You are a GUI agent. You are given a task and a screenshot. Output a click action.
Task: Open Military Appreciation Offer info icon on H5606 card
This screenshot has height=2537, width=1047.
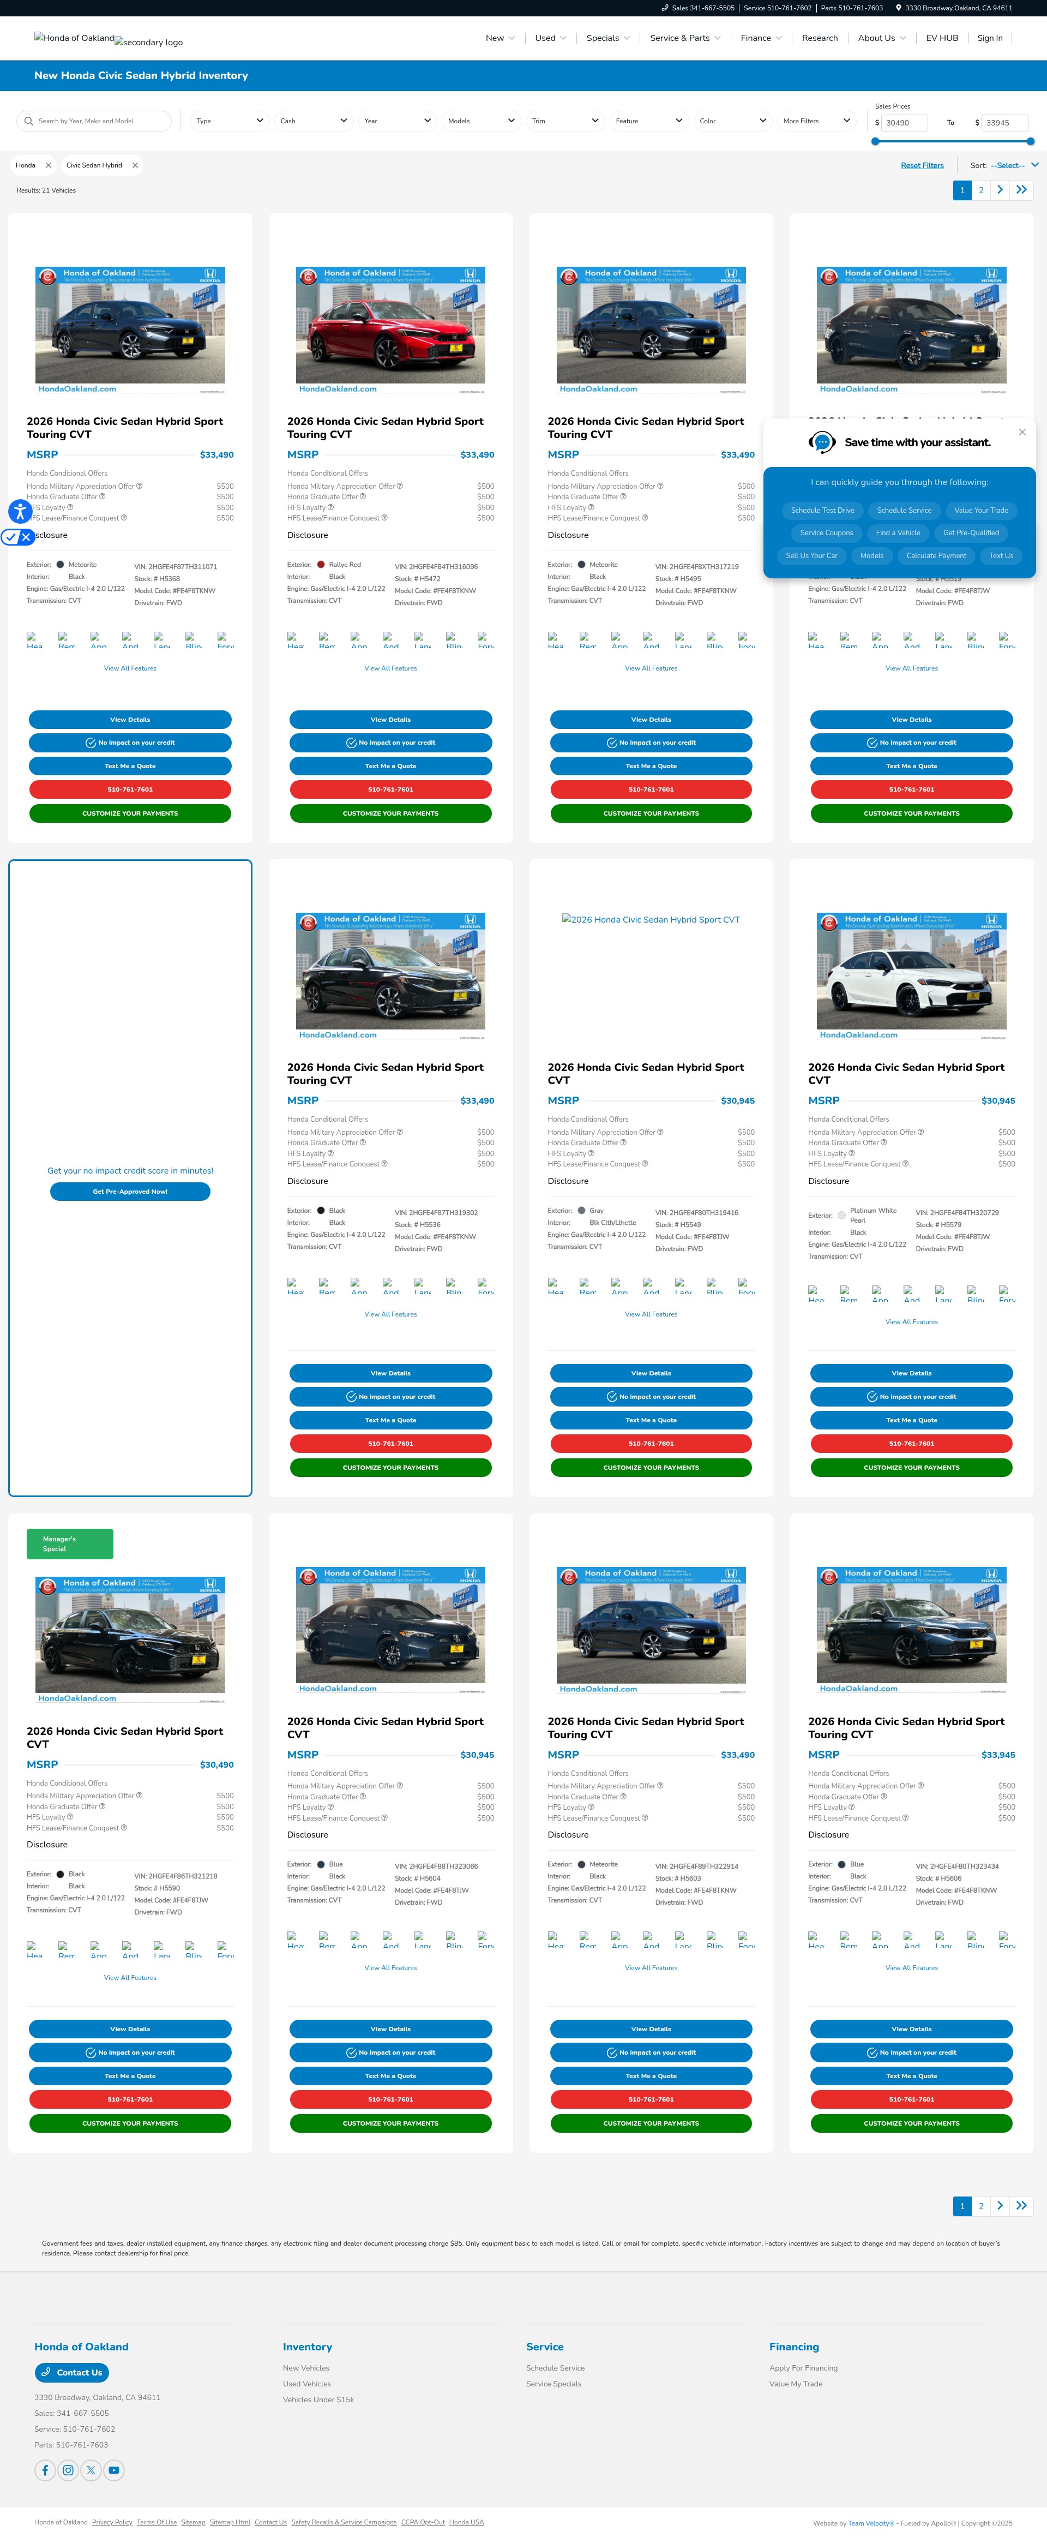[921, 1786]
